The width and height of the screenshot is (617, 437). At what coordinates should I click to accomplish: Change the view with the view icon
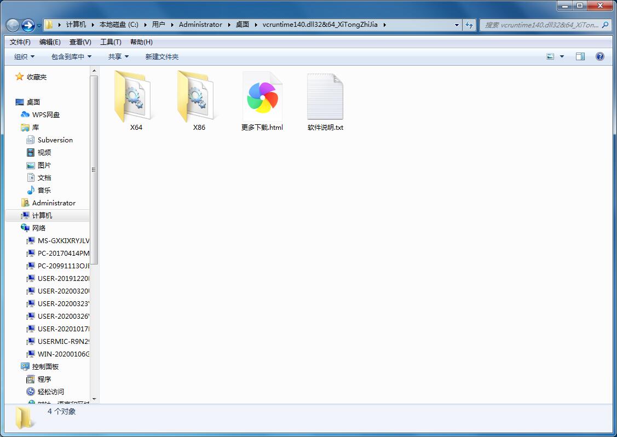[x=550, y=57]
